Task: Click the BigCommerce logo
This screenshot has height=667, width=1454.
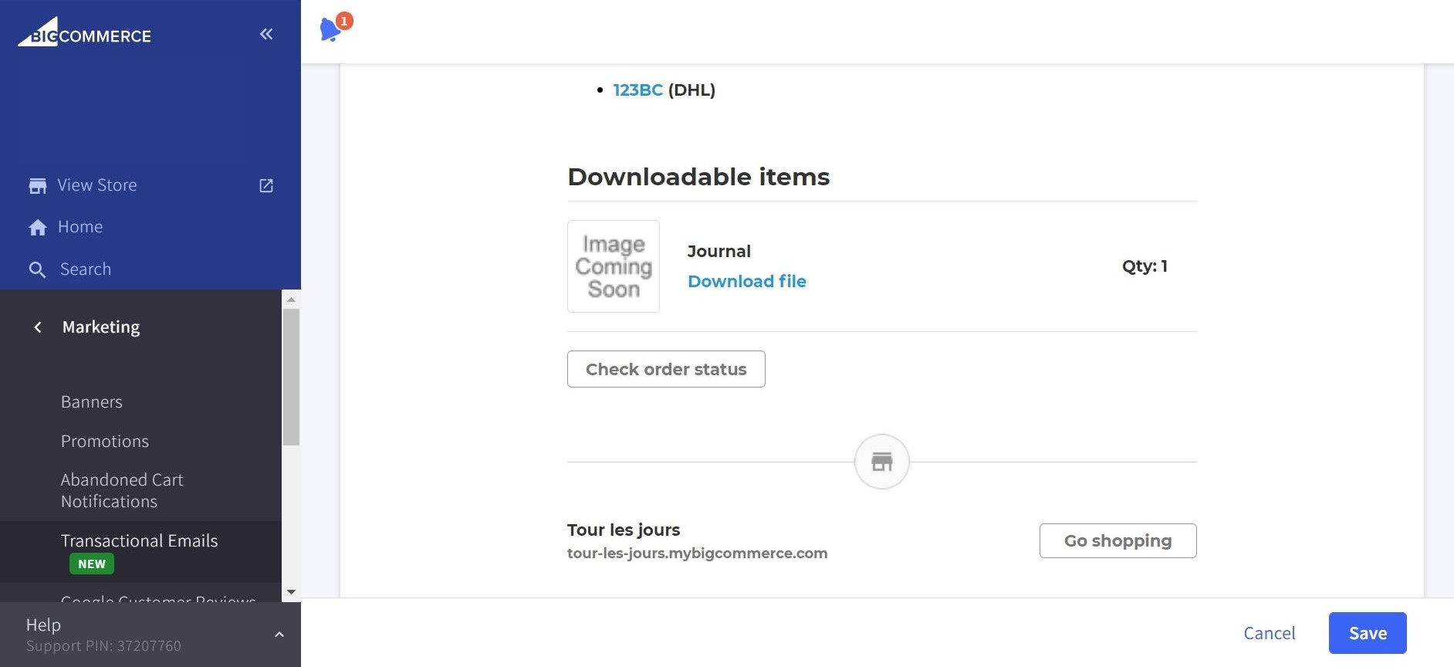Action: tap(85, 33)
